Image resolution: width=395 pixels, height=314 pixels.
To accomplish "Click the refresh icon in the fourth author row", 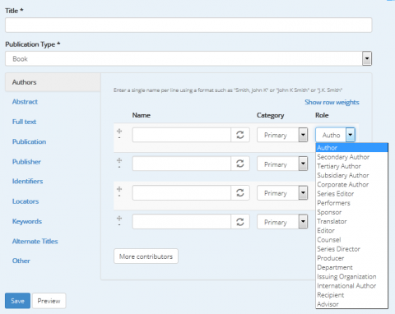I will [x=240, y=222].
